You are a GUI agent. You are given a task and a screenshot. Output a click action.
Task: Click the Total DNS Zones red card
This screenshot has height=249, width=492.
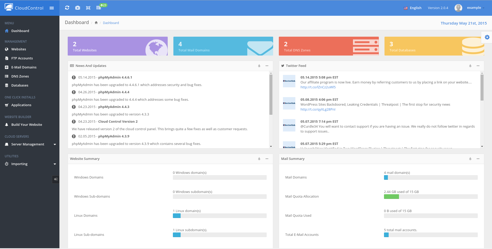[x=329, y=46]
